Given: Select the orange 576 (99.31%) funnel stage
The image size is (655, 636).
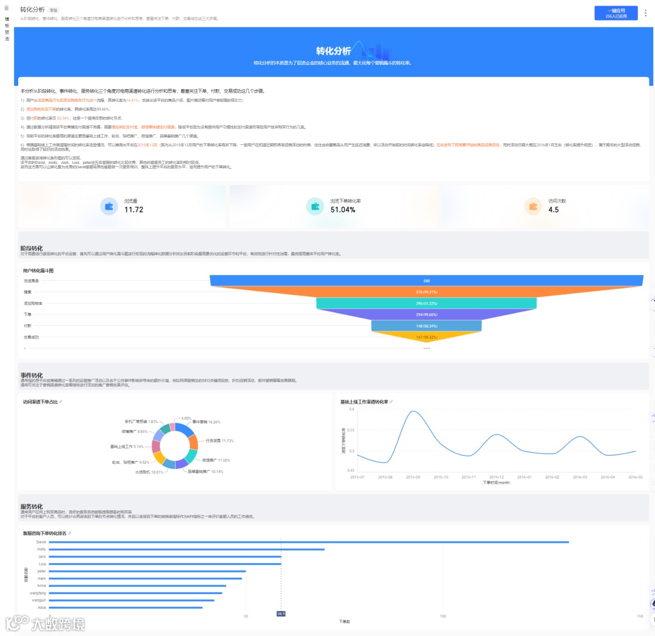Looking at the screenshot, I should click(x=426, y=292).
